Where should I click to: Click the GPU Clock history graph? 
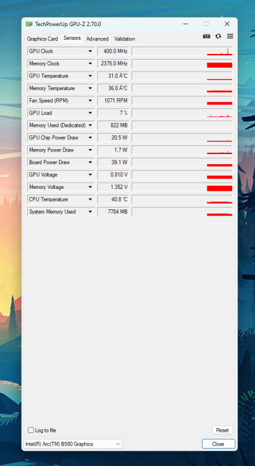pyautogui.click(x=182, y=51)
